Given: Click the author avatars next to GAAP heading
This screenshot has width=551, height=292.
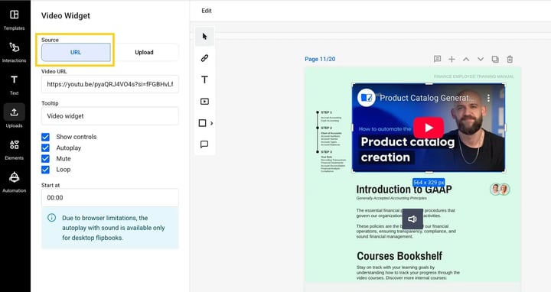Looking at the screenshot, I should 500,189.
